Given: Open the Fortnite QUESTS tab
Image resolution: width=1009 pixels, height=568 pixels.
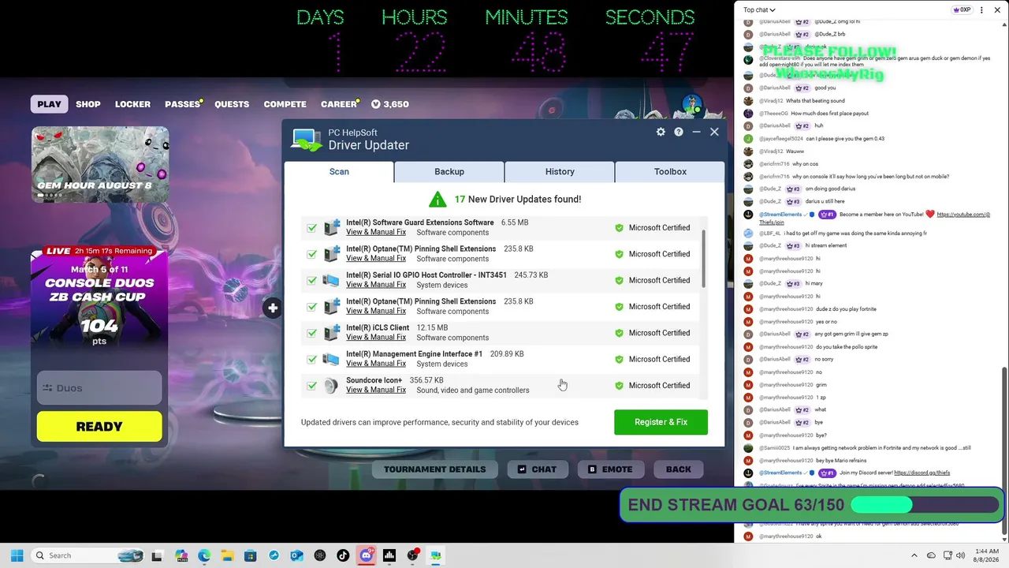Looking at the screenshot, I should tap(232, 104).
